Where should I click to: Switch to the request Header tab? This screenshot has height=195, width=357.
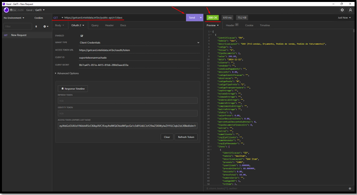pos(109,25)
